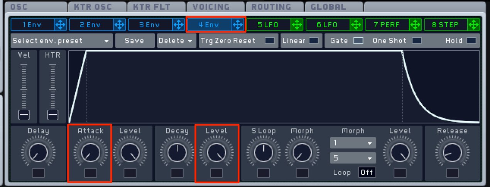Image resolution: width=490 pixels, height=187 pixels.
Task: Click the green cross icon on 7 PERF
Action: pos(415,25)
